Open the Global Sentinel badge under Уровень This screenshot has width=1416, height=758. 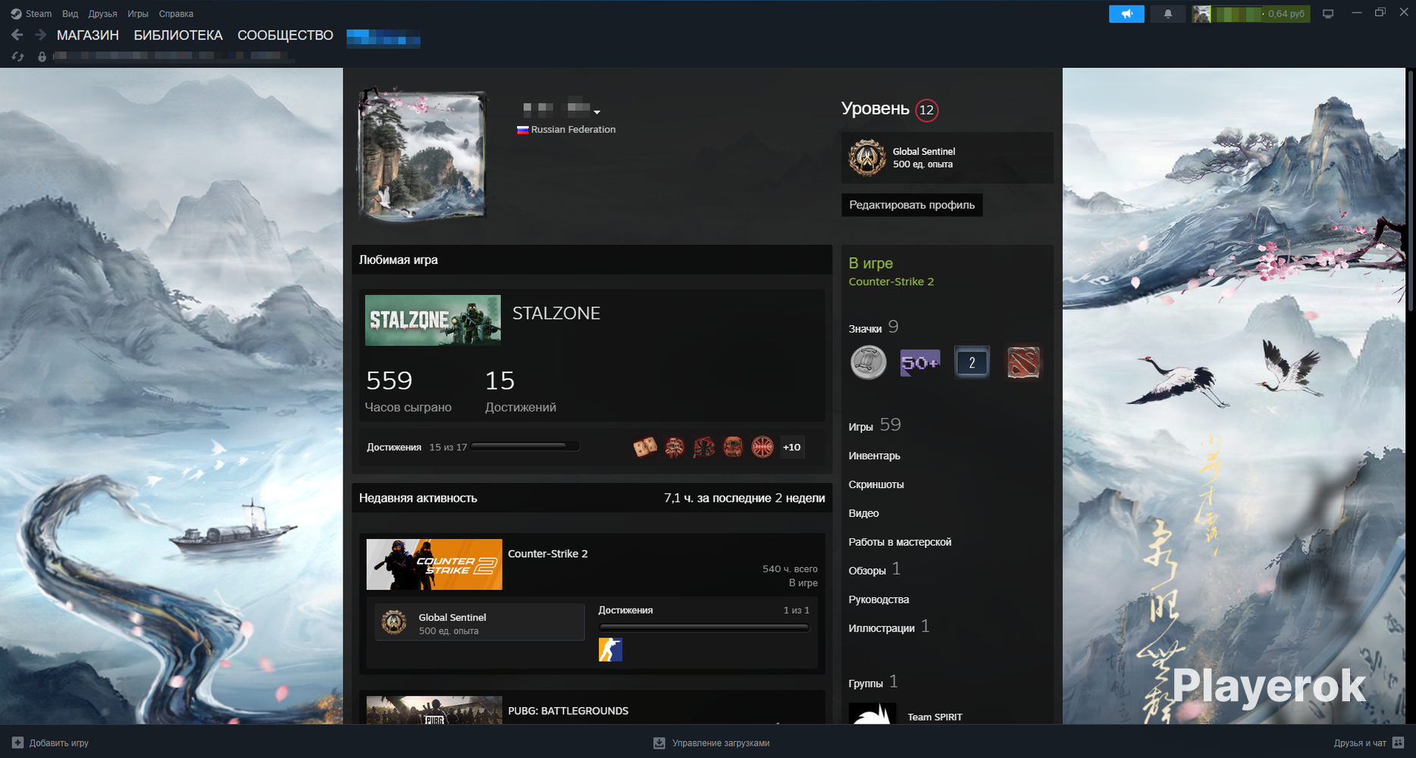tap(947, 158)
